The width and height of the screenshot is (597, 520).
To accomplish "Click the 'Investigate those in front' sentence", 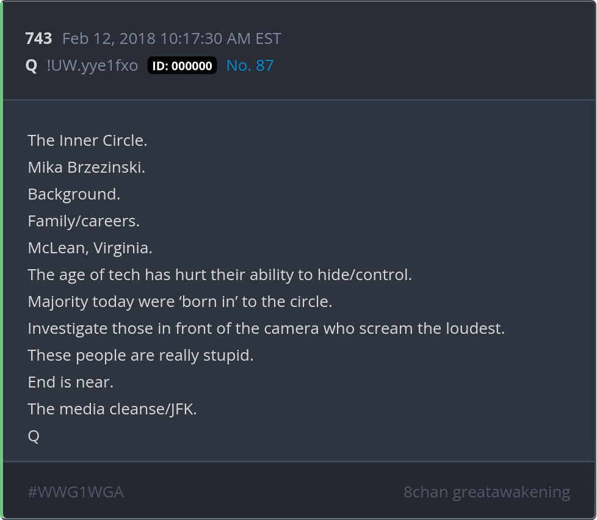I will [266, 328].
